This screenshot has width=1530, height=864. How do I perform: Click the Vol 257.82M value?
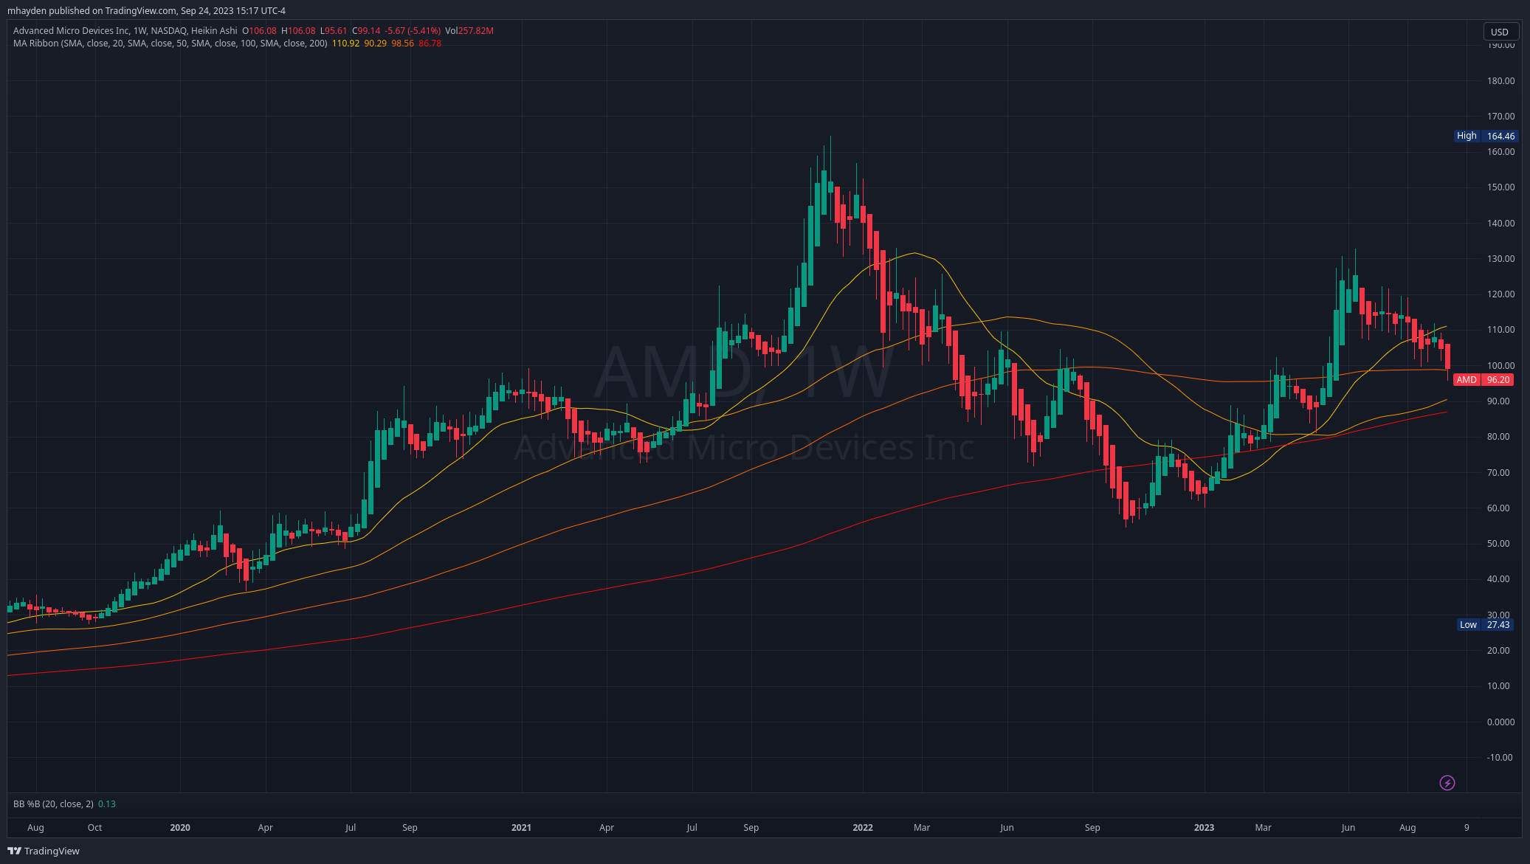point(469,31)
